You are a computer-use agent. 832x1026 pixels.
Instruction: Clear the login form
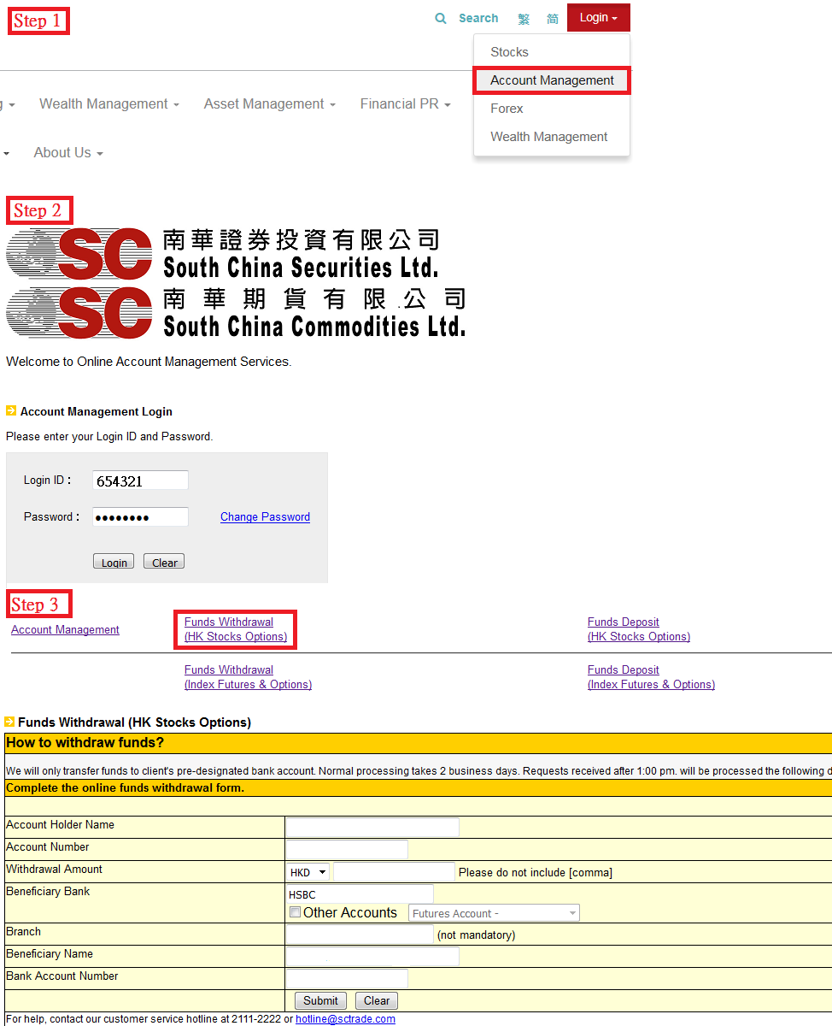[164, 562]
